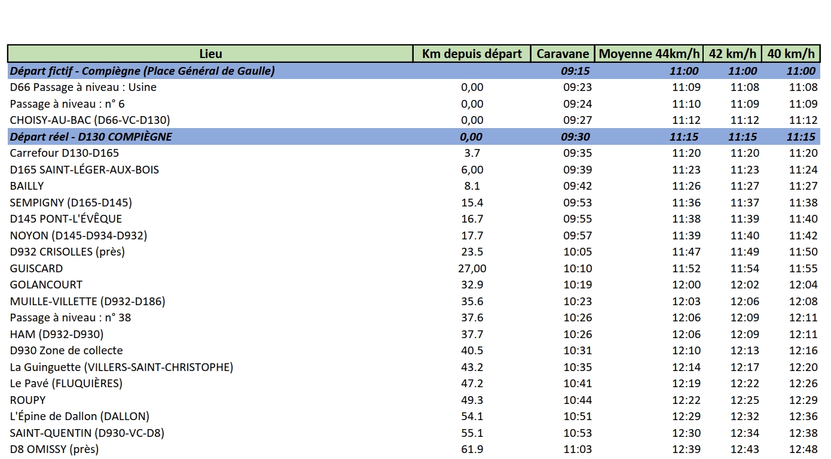Select the BAILLY location cell
The height and width of the screenshot is (459, 831).
point(27,186)
